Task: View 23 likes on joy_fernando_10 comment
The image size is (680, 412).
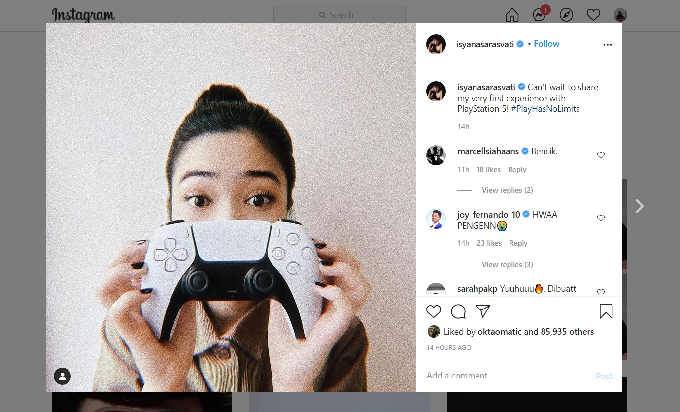Action: [x=489, y=243]
